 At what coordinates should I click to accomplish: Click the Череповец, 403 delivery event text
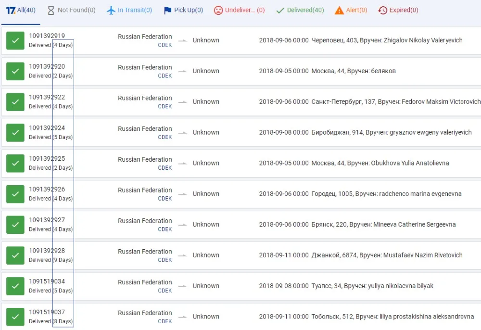tap(387, 40)
